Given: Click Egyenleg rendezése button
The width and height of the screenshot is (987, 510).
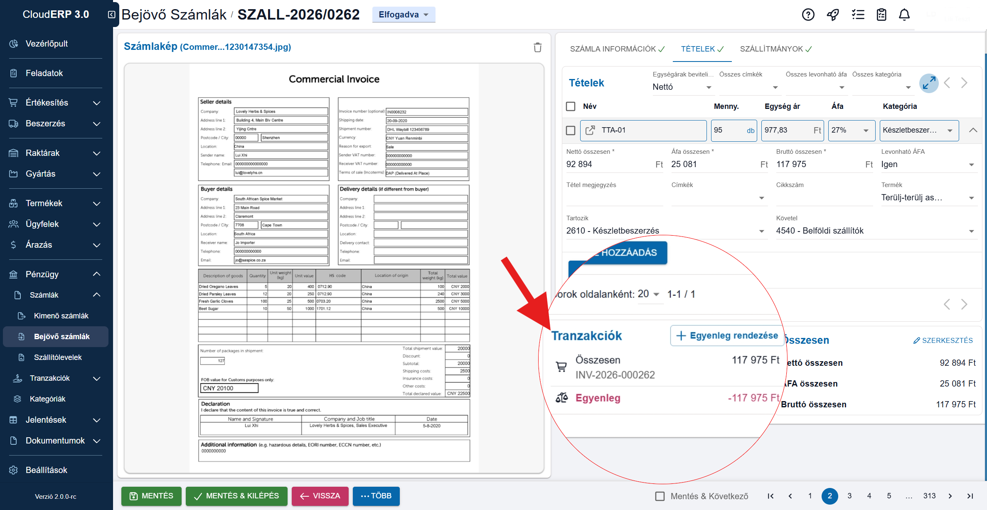Looking at the screenshot, I should [727, 335].
